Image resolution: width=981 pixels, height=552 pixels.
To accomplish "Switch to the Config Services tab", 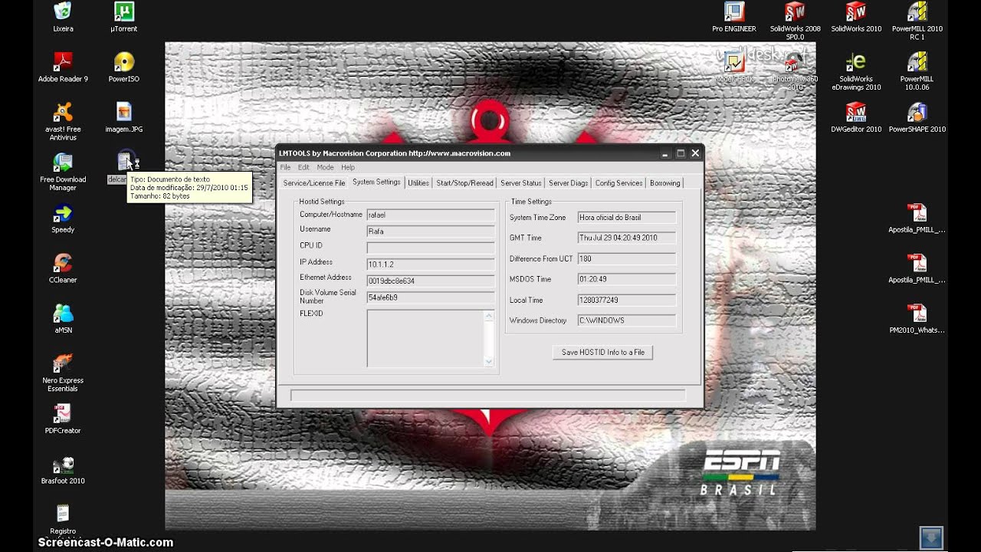I will 618,183.
